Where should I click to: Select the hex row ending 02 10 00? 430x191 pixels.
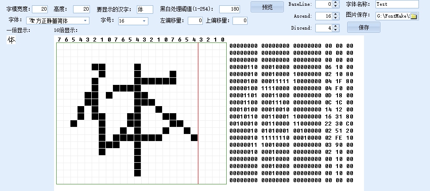tap(291, 152)
